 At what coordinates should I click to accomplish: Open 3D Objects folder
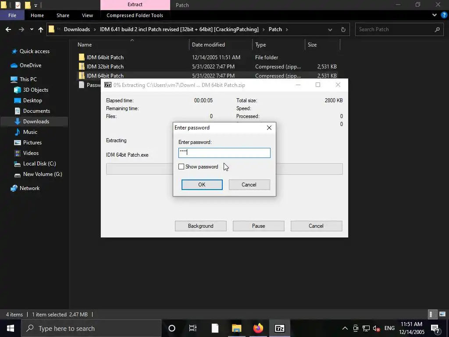click(36, 90)
